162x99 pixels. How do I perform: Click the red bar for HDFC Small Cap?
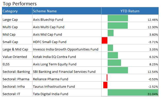(x=105, y=41)
